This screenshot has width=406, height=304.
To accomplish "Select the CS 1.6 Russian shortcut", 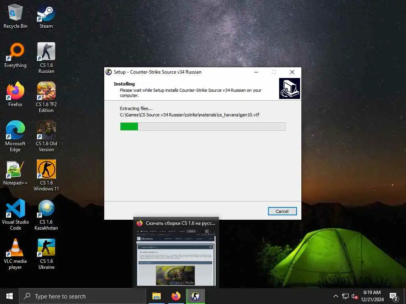I will coord(46,58).
